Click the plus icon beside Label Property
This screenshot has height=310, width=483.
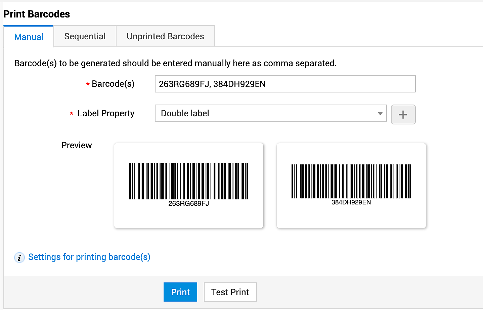403,115
